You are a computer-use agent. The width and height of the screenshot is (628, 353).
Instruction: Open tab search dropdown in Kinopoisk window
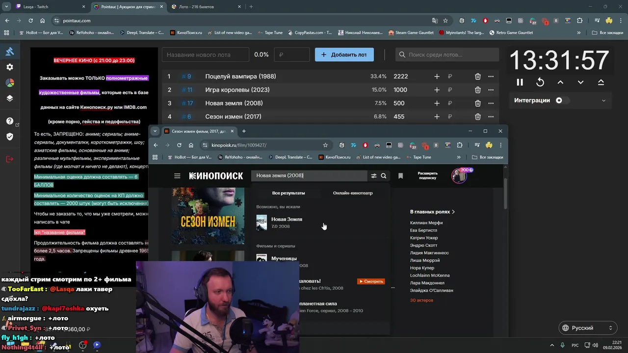(155, 131)
